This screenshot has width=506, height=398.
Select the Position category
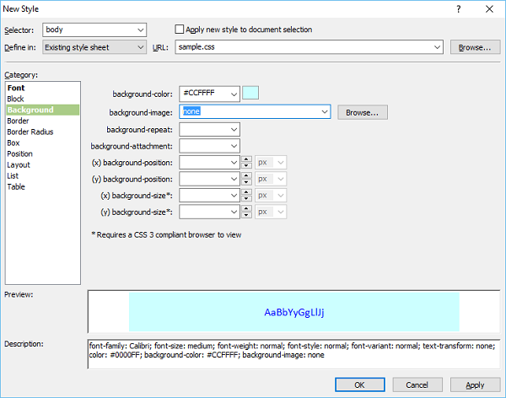tap(20, 153)
